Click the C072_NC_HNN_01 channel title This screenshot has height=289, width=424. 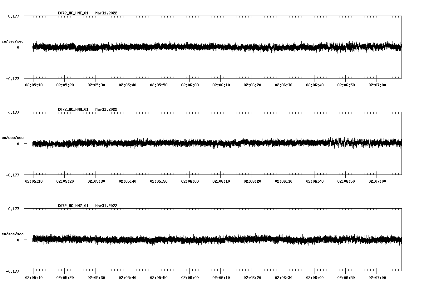point(73,109)
